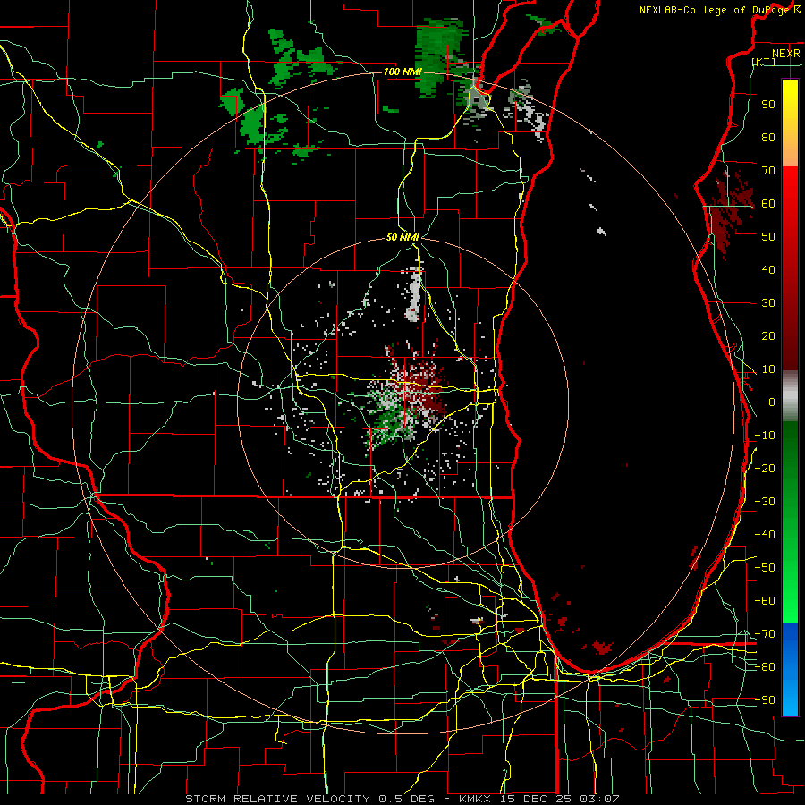This screenshot has width=805, height=805.
Task: Click the 90 value on velocity scale
Action: (x=768, y=105)
